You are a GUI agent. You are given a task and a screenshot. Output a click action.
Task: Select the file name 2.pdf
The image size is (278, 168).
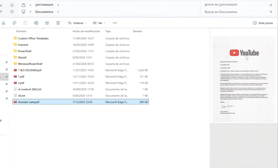point(21,83)
